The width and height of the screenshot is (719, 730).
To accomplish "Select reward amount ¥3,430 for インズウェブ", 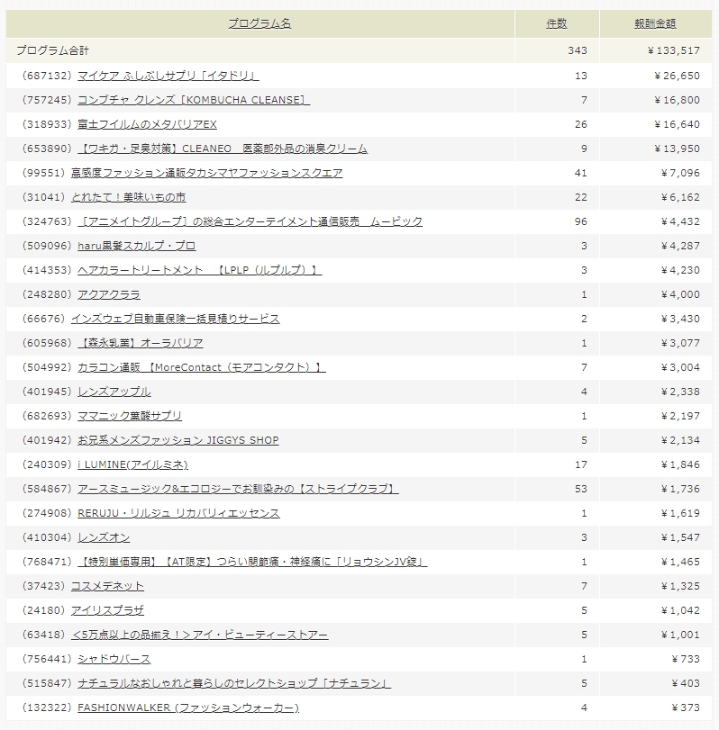I will click(x=680, y=319).
